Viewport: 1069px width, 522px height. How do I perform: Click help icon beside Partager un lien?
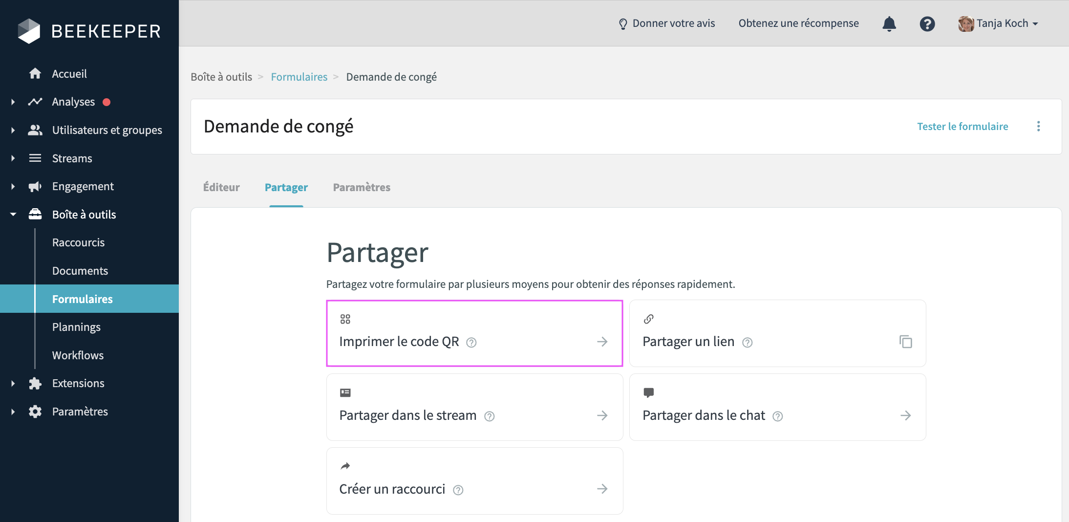click(x=747, y=342)
